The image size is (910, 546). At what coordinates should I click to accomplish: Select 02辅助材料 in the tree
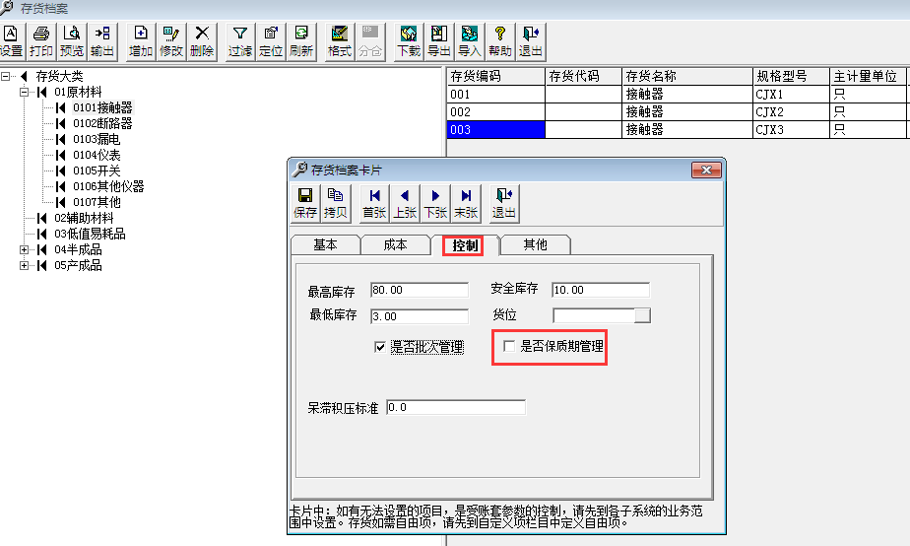coord(84,218)
